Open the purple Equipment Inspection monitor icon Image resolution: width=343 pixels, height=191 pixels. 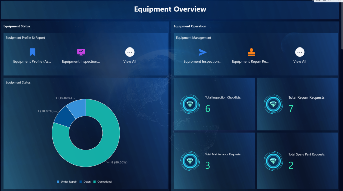coord(81,52)
